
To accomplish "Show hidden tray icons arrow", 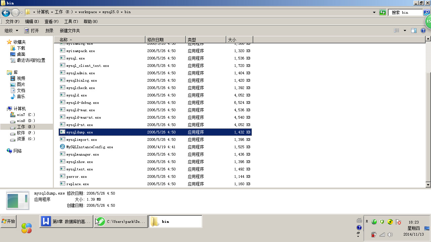I will 367,221.
